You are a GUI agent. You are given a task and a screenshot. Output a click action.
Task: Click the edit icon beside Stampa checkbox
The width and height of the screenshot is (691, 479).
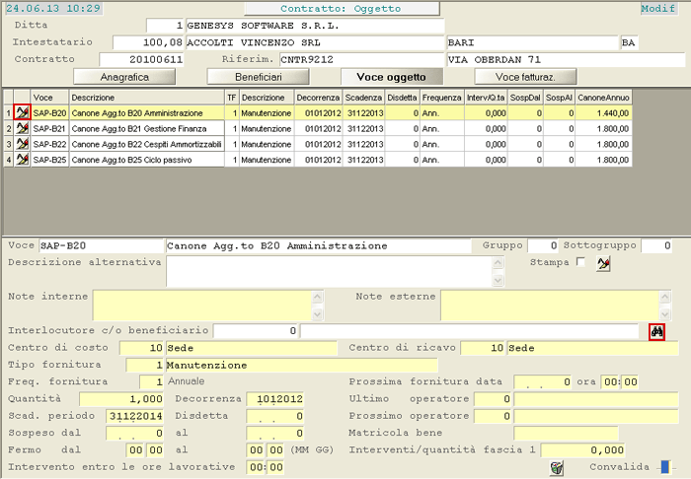click(x=603, y=264)
